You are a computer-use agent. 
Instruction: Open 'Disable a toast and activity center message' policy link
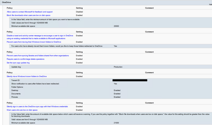pyautogui.click(x=40, y=37)
